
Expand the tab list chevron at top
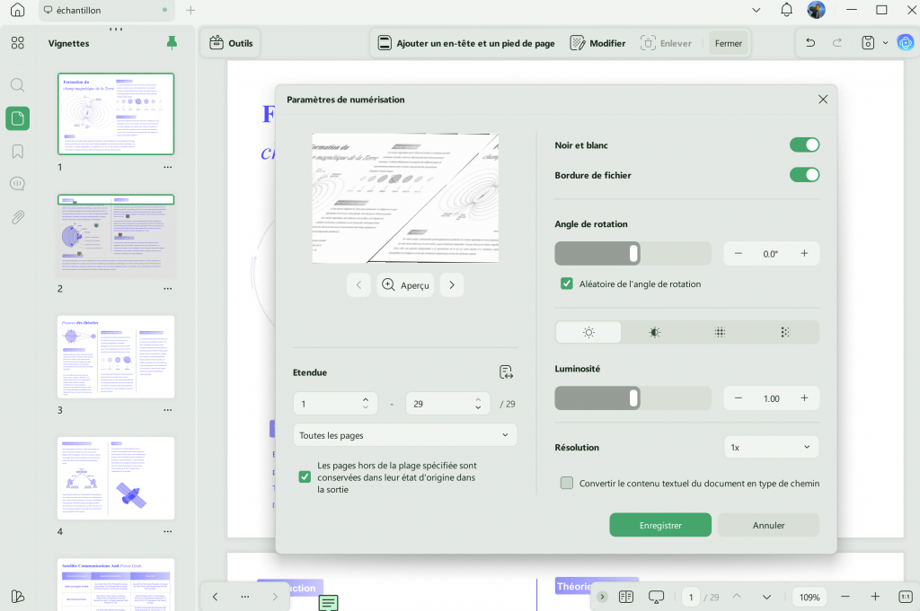point(756,10)
